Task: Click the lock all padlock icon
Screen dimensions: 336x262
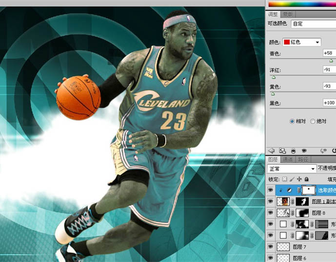Action: point(306,179)
